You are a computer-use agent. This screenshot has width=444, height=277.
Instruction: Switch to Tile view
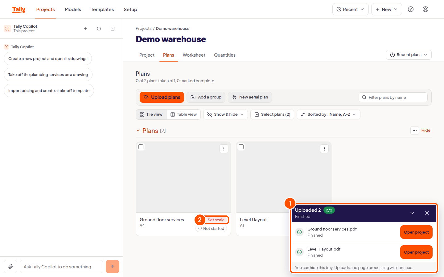pyautogui.click(x=151, y=114)
